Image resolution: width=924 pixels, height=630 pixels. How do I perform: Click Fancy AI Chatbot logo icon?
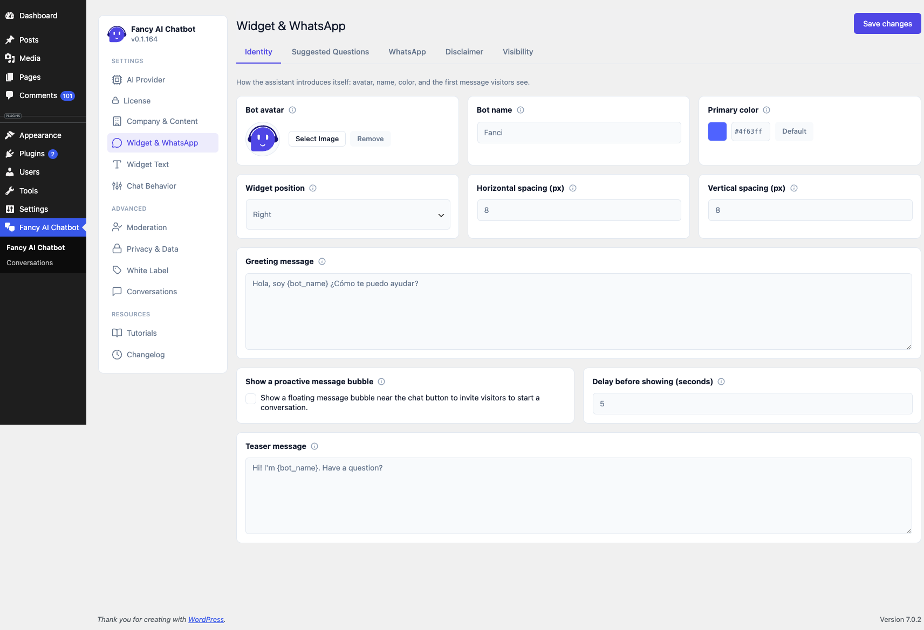[117, 34]
